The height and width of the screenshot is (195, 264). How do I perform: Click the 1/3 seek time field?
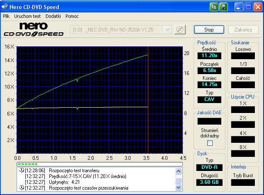243,70
